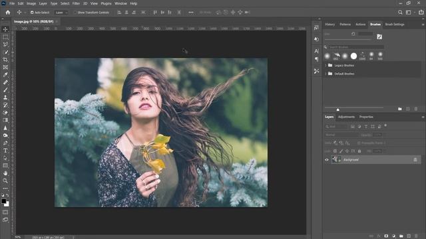426x239 pixels.
Task: Select the Eyedropper tool
Action: [5, 75]
